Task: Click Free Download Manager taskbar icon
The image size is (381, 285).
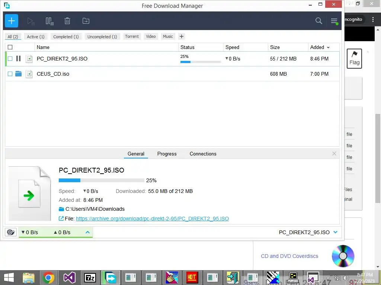Action: pyautogui.click(x=111, y=278)
